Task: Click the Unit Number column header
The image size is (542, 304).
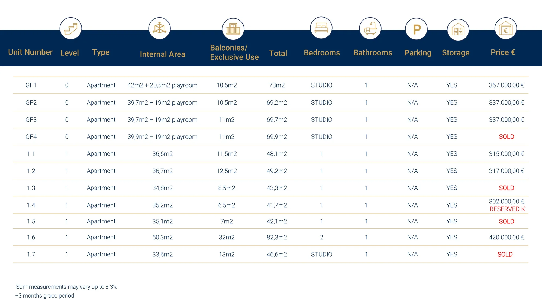Action: point(30,52)
